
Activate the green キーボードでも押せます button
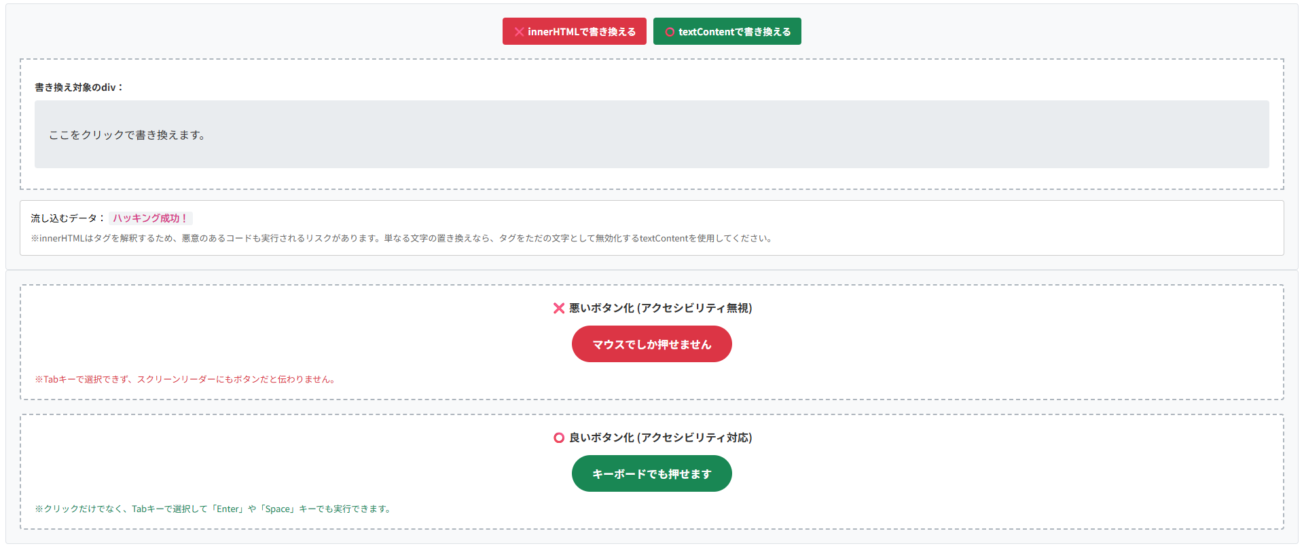coord(651,474)
